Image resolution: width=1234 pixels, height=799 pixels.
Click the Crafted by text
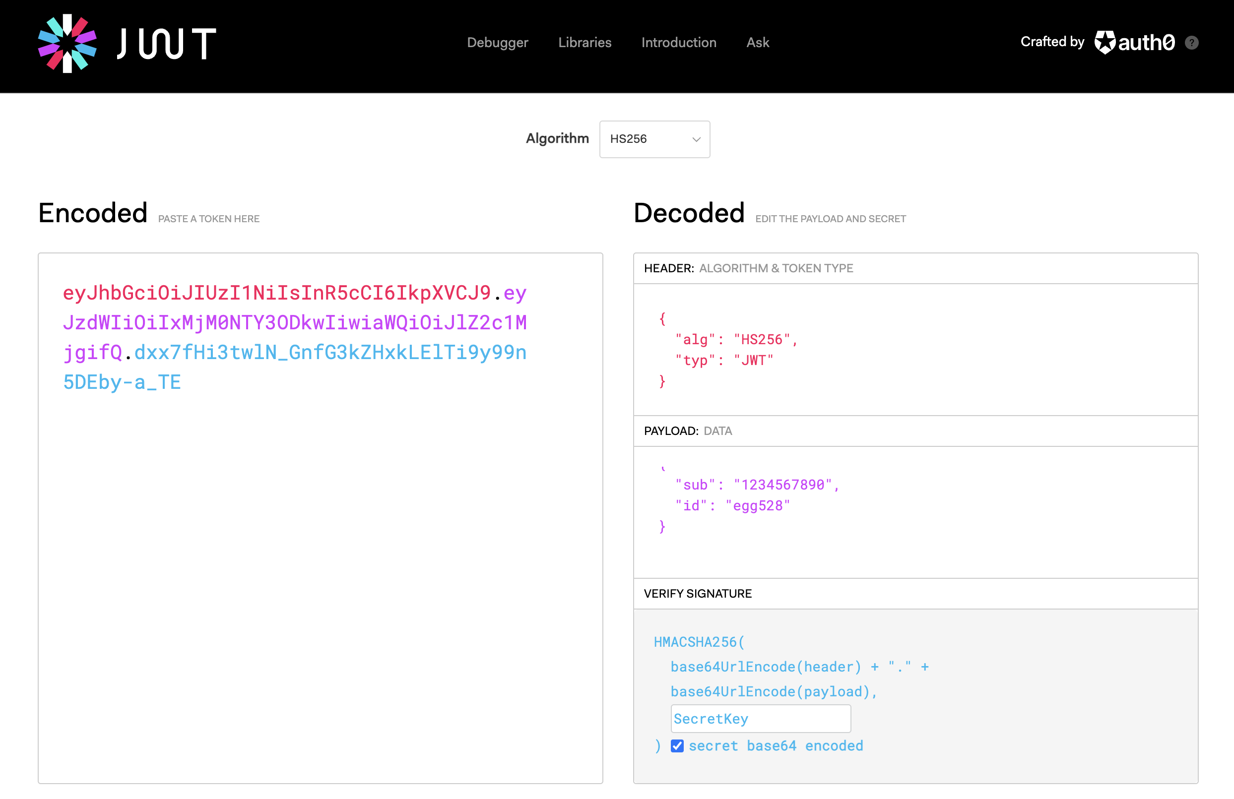click(x=1052, y=42)
